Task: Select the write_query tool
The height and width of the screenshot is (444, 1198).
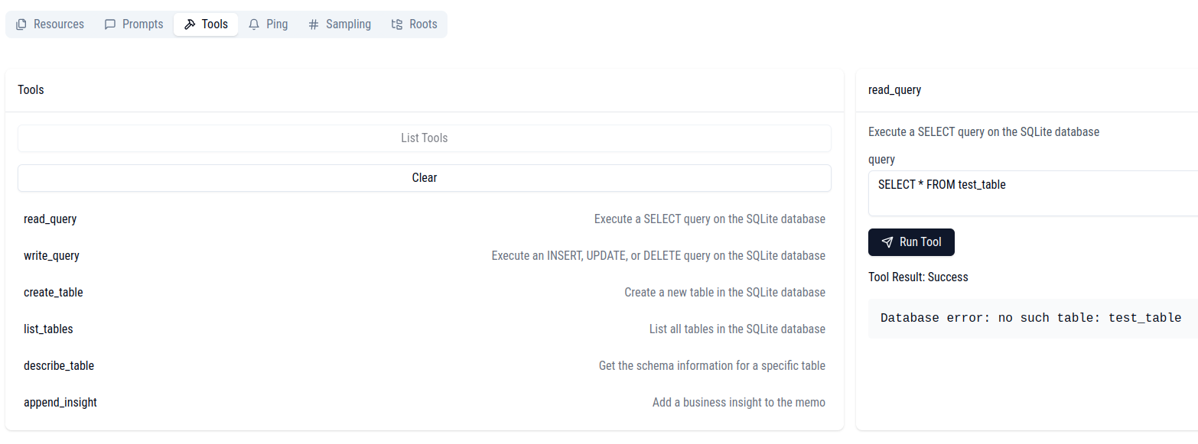Action: pyautogui.click(x=425, y=256)
